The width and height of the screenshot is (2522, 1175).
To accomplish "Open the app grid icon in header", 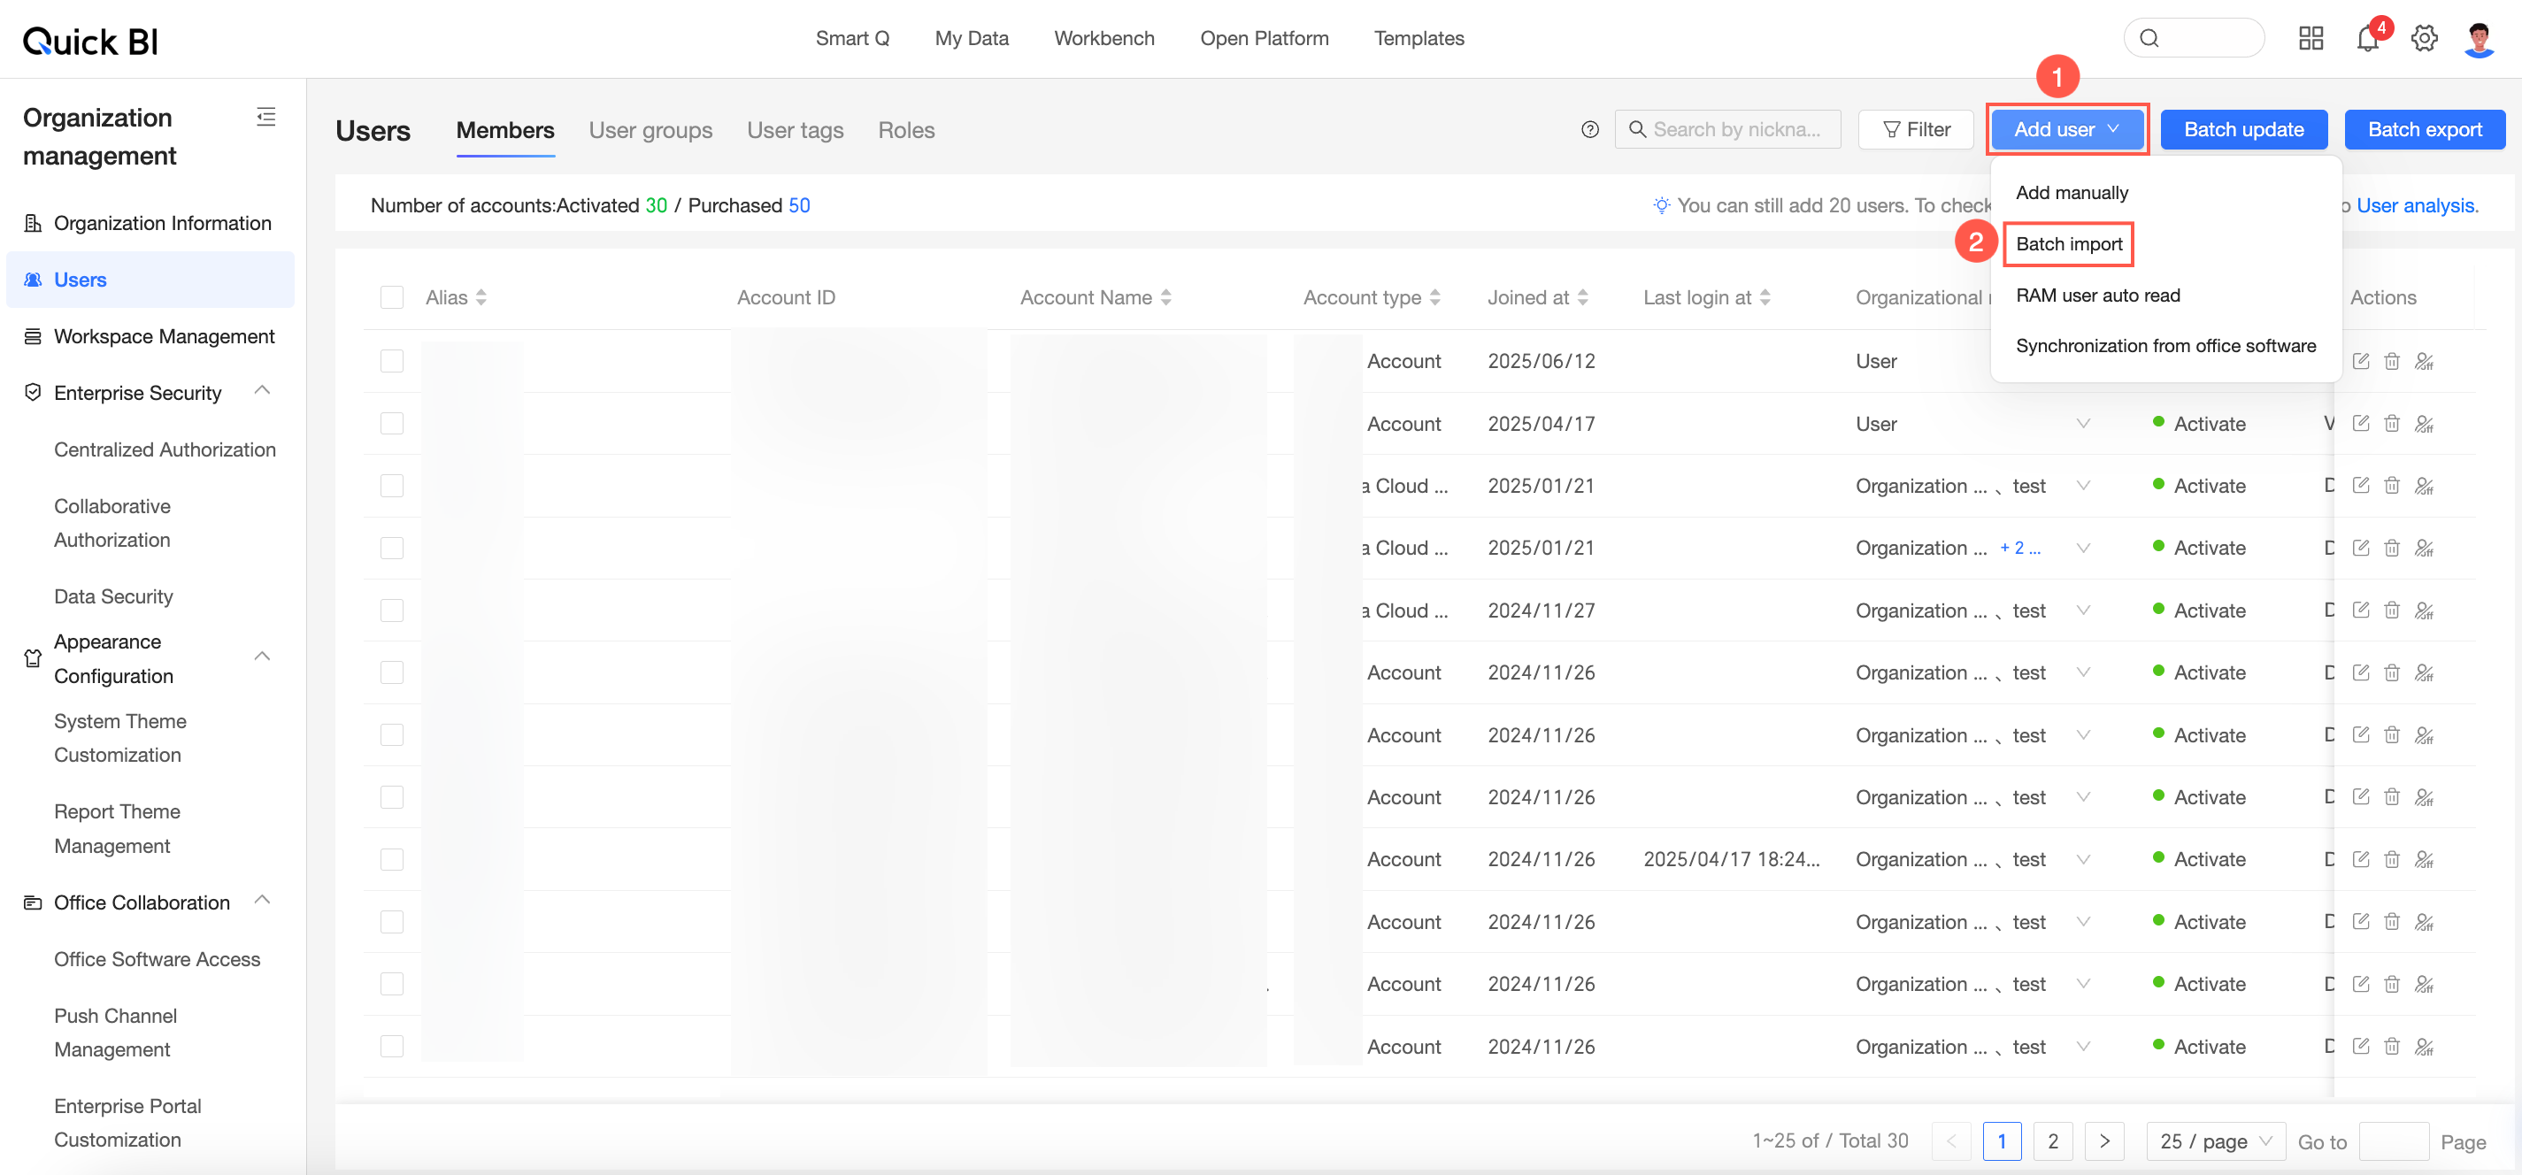I will (2311, 39).
